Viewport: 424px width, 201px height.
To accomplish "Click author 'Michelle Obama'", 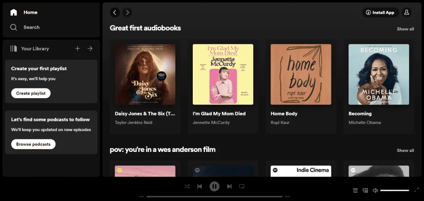I will click(365, 122).
